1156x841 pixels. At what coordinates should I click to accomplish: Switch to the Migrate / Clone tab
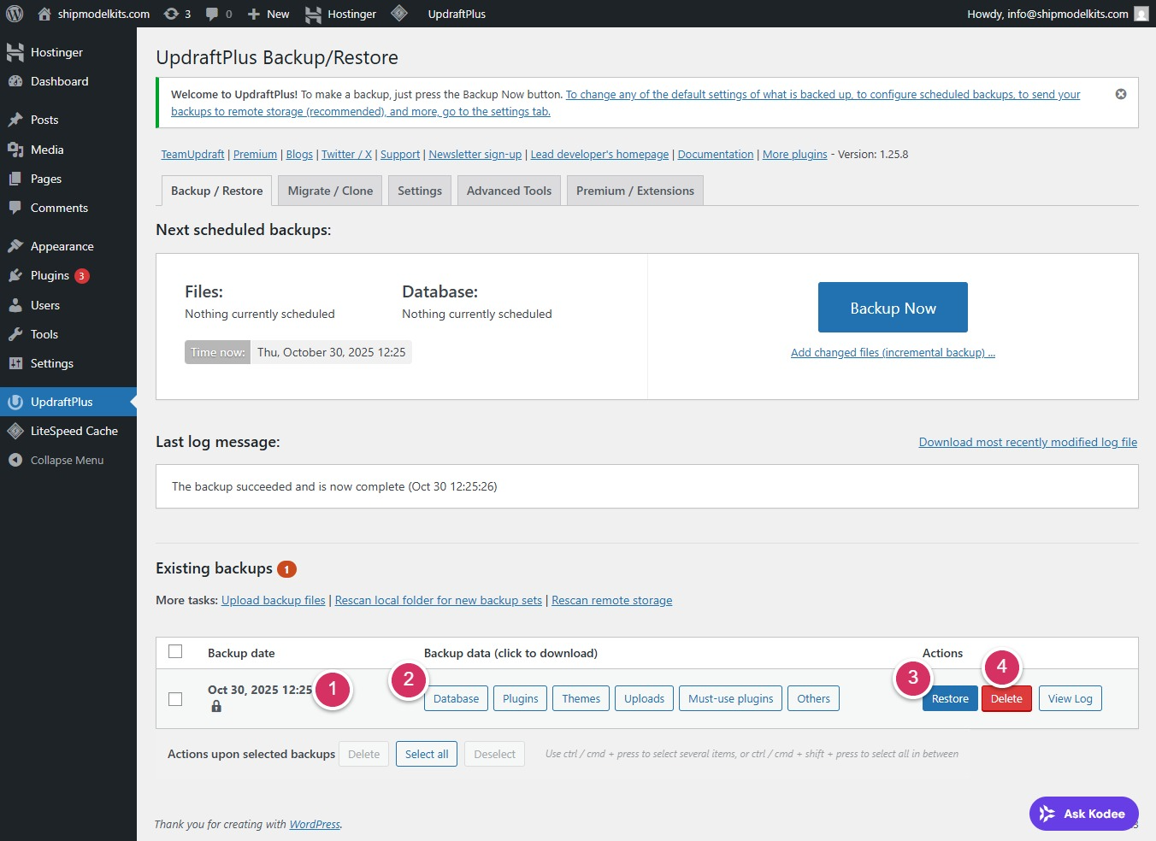tap(330, 191)
